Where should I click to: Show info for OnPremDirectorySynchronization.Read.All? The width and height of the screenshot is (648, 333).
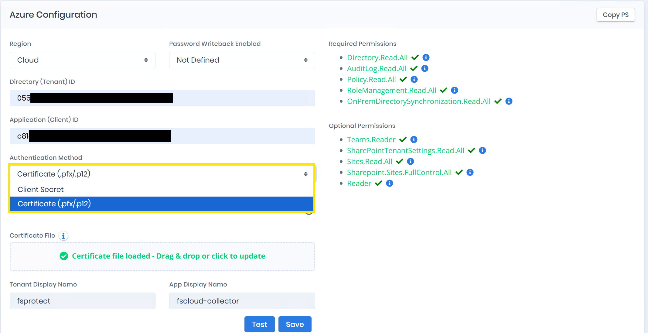[509, 101]
